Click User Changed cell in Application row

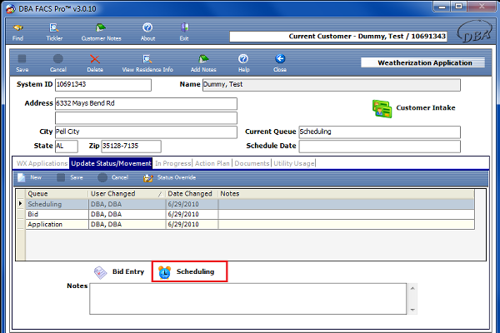point(127,224)
